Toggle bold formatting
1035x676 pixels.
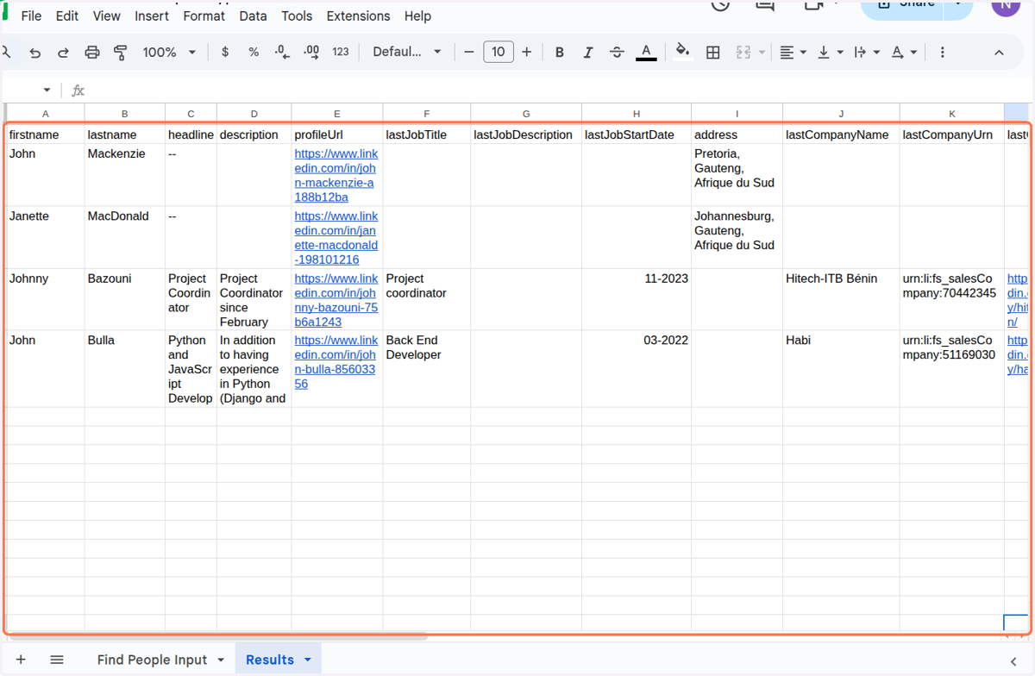pos(560,53)
